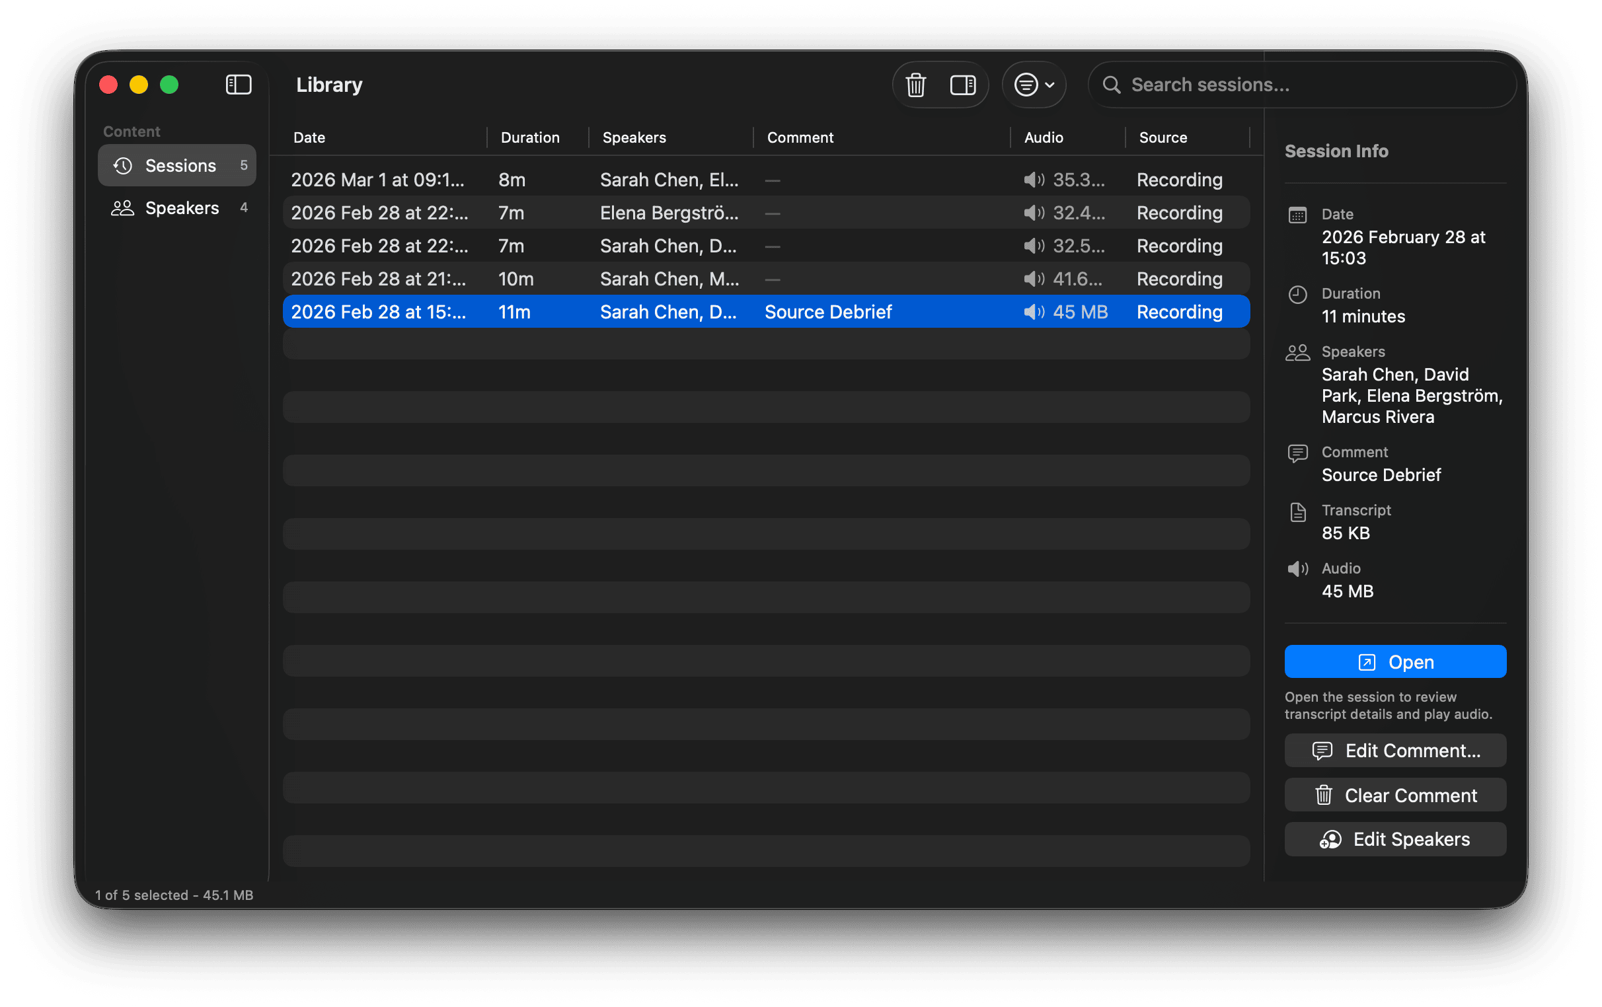The height and width of the screenshot is (1007, 1602).
Task: Sort sessions by the Date column header
Action: [309, 137]
